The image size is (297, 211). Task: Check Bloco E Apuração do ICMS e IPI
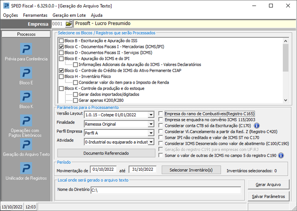[x=61, y=59]
